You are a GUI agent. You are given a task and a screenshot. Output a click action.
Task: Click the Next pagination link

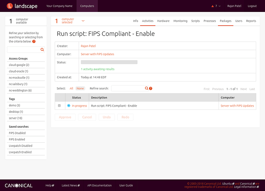(x=243, y=89)
